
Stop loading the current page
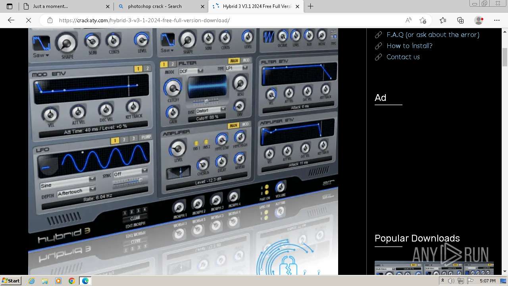[29, 20]
